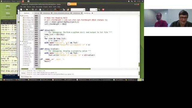Open the New file template dropdown arrow

coord(24,10)
